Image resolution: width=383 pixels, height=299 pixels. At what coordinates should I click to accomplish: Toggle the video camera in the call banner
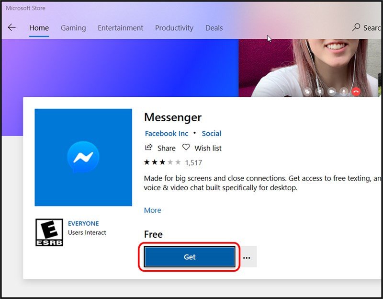[x=332, y=91]
